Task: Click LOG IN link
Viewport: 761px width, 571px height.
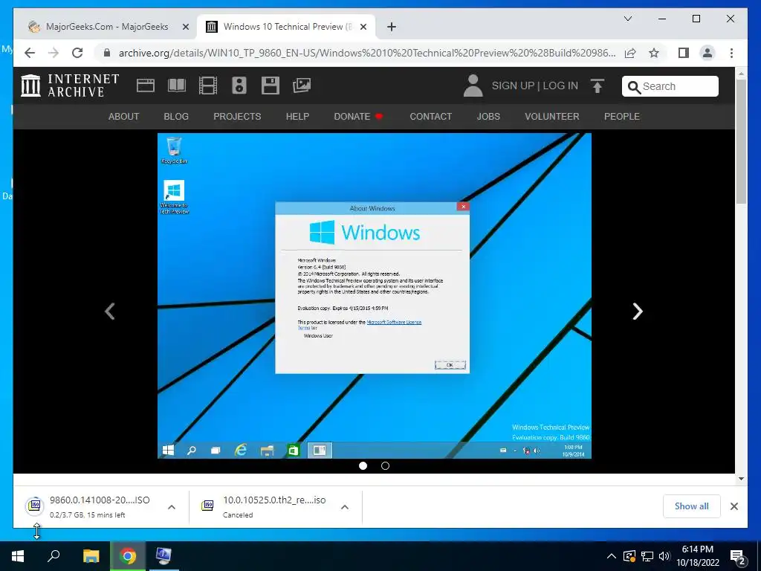Action: pyautogui.click(x=560, y=86)
